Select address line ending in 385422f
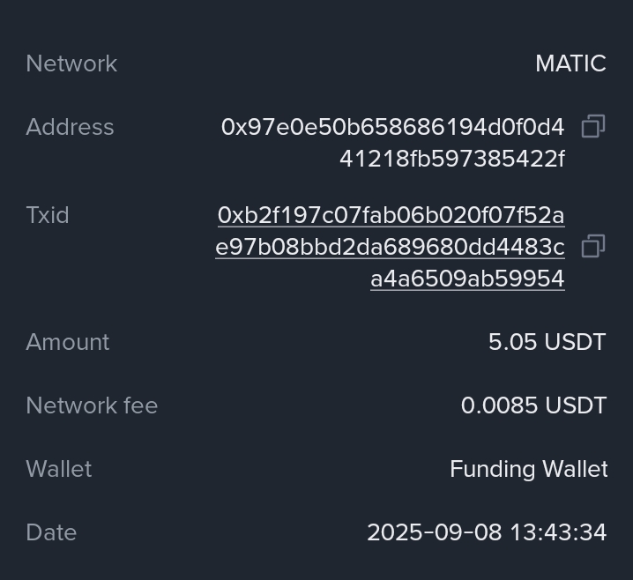Viewport: 633px width, 580px height. pos(451,159)
